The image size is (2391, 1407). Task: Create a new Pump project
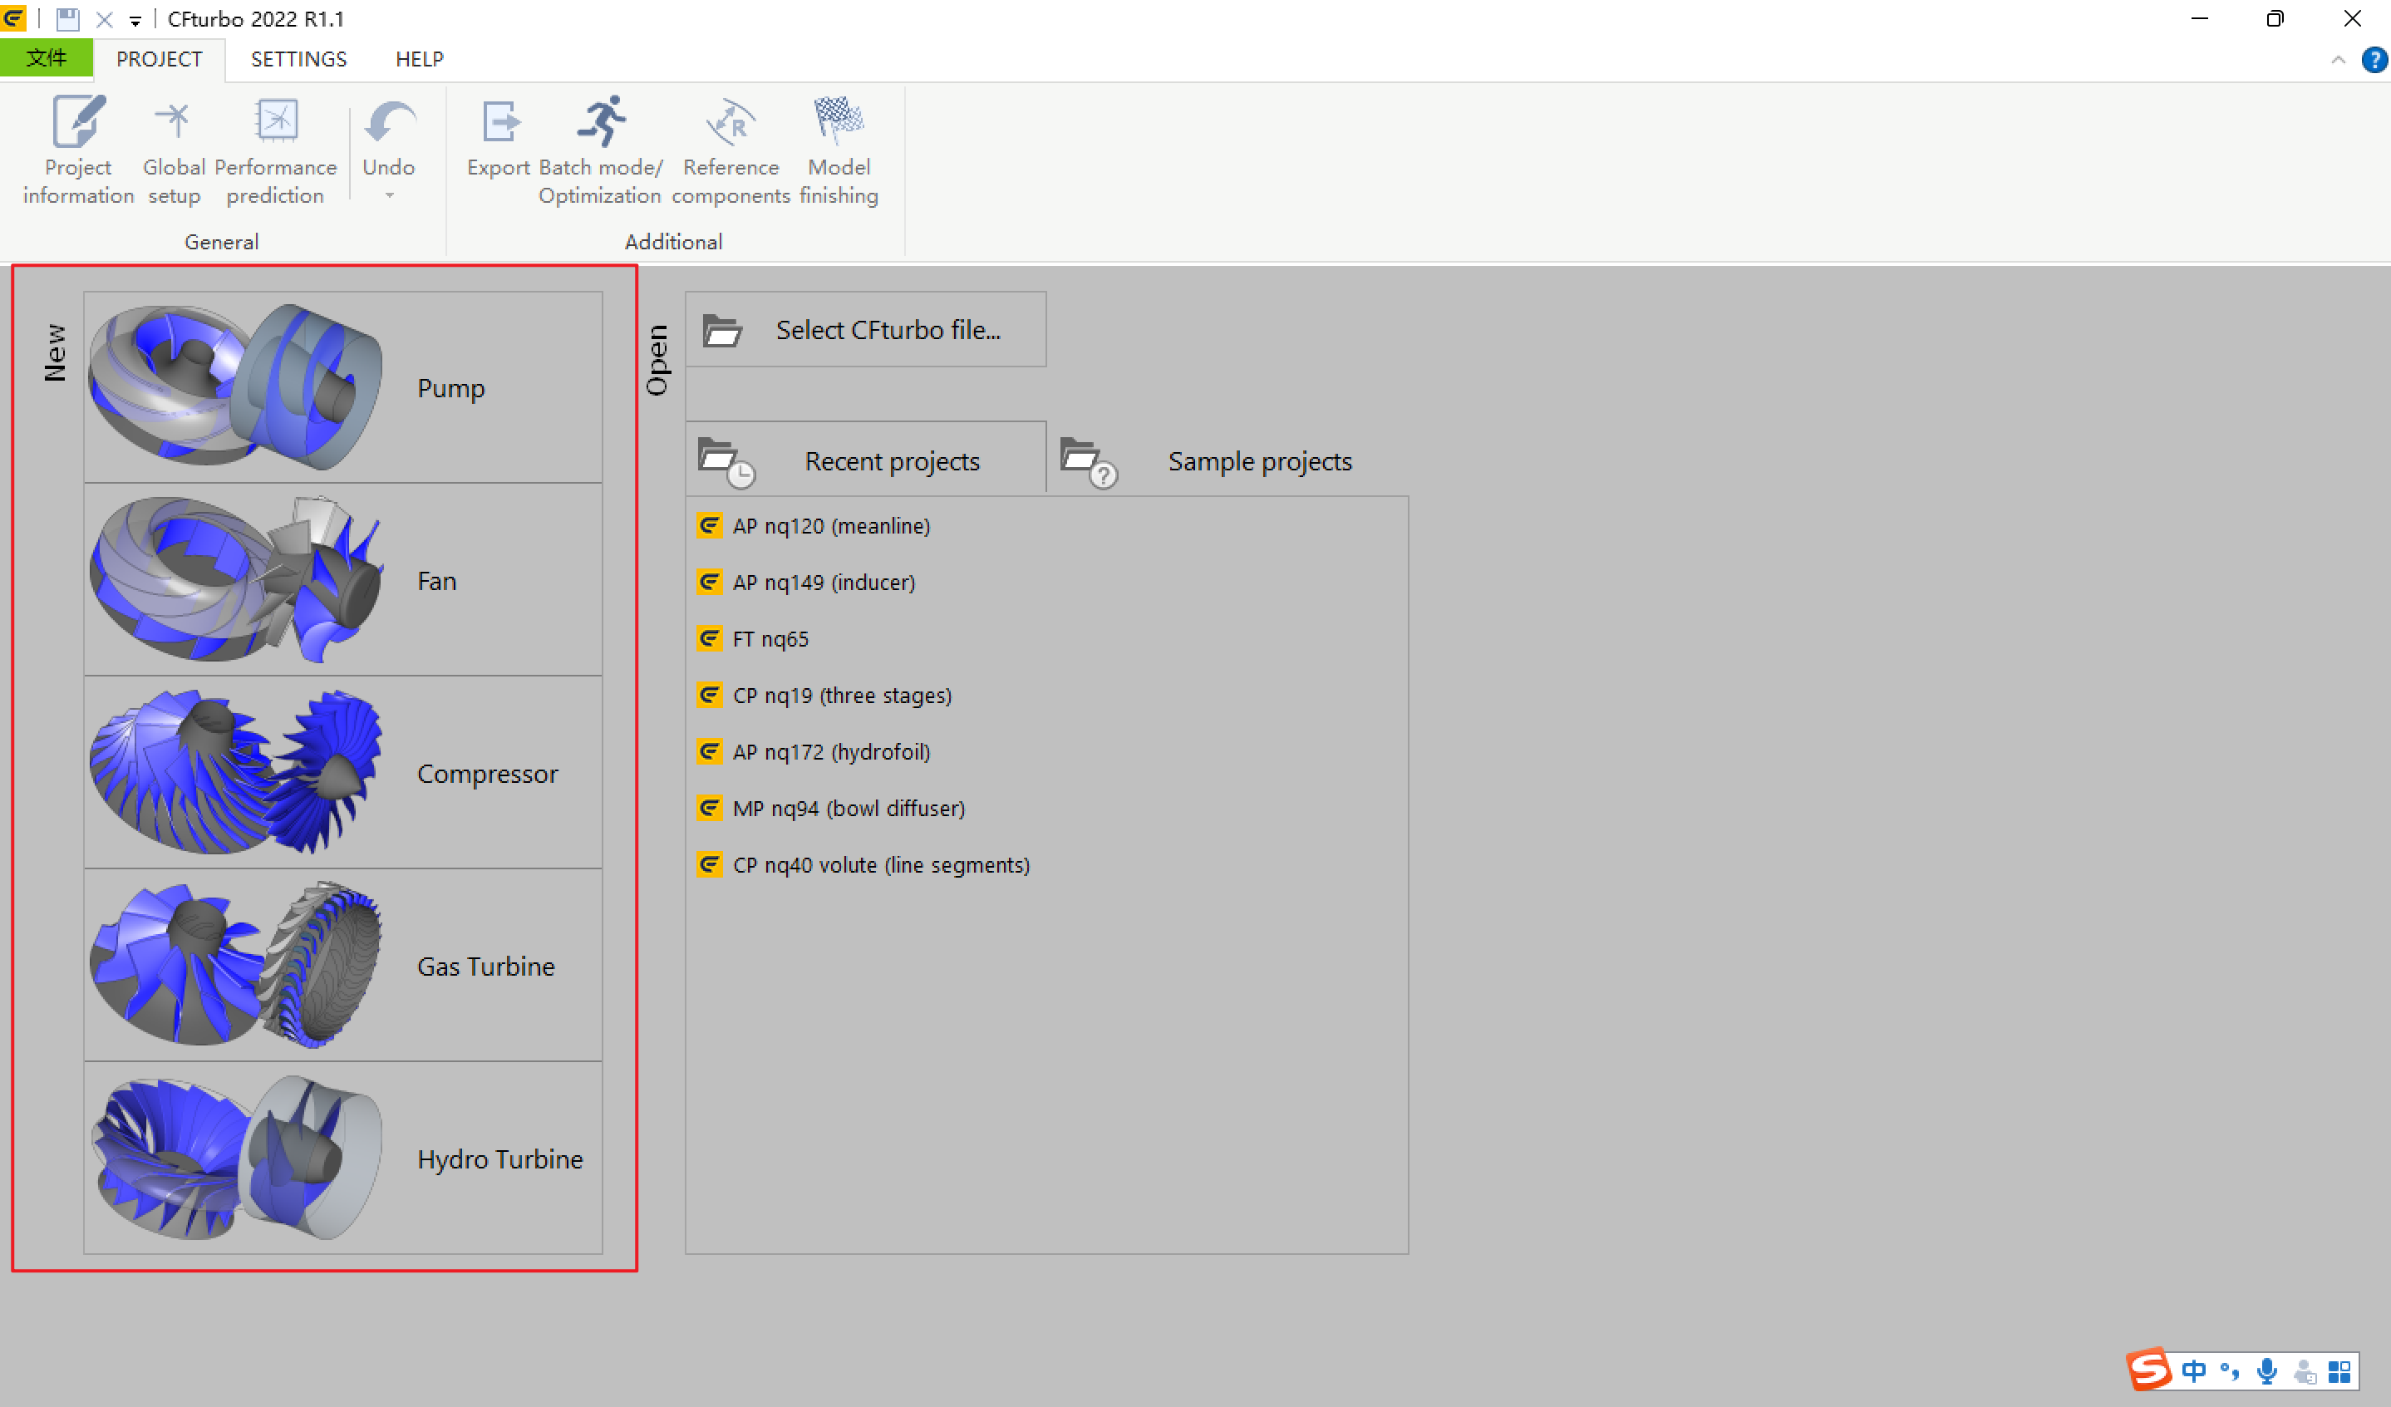342,388
